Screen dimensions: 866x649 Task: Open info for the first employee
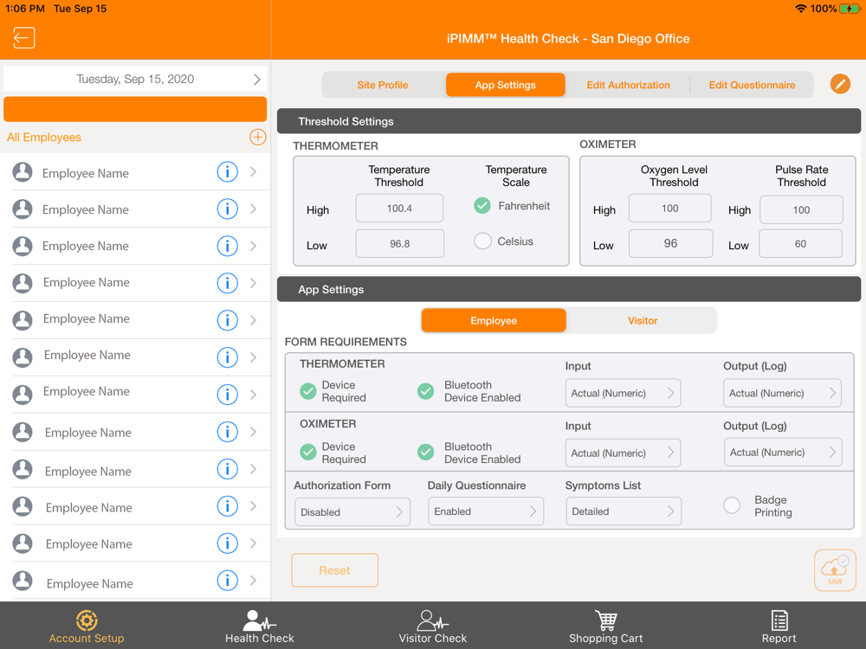pyautogui.click(x=227, y=171)
